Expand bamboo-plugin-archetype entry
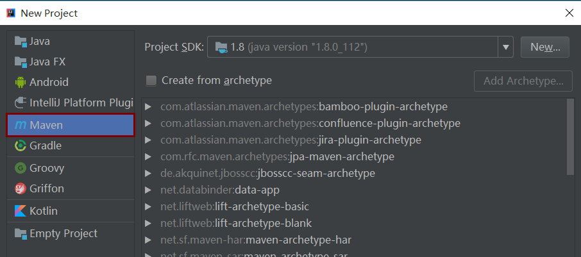Screen dimensions: 581x257 coord(148,107)
